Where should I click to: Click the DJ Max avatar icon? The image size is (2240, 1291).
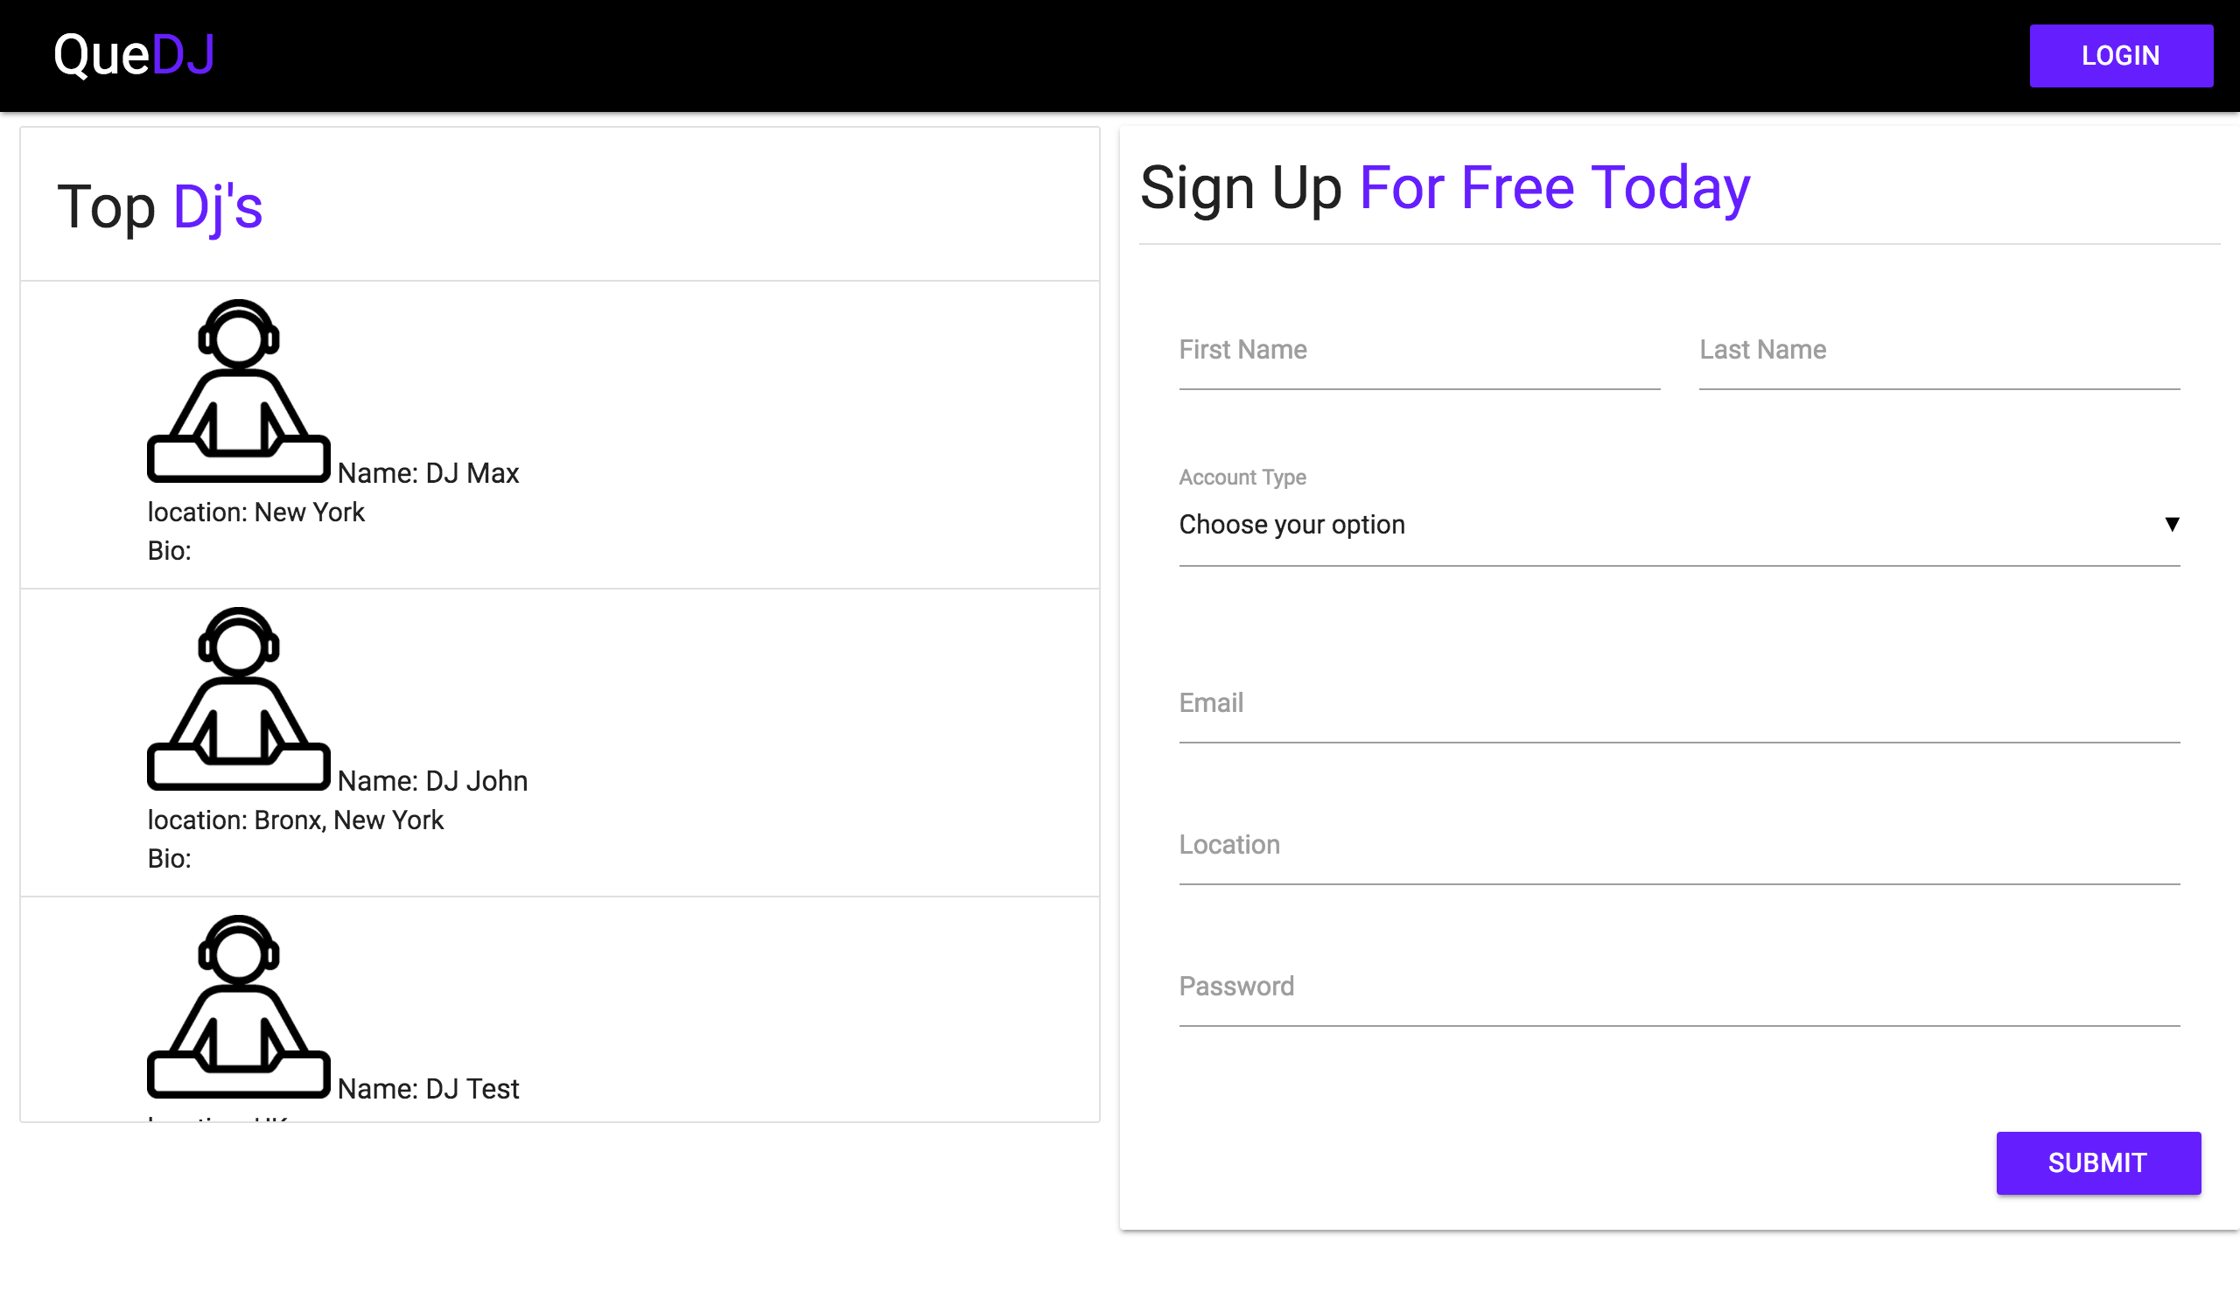(239, 390)
